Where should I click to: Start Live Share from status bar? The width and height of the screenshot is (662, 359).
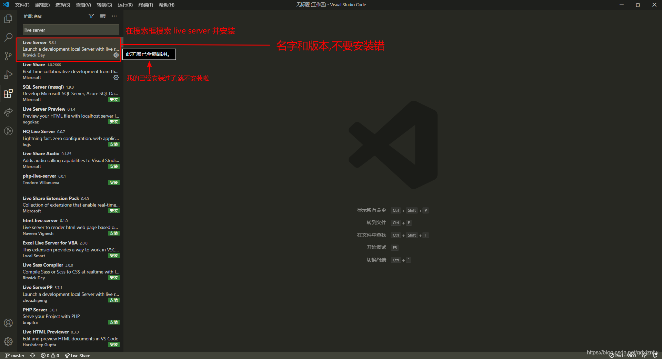point(78,356)
